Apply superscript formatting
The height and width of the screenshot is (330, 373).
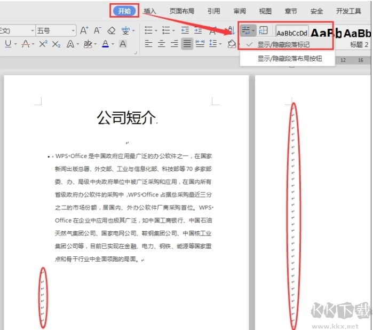pos(43,44)
